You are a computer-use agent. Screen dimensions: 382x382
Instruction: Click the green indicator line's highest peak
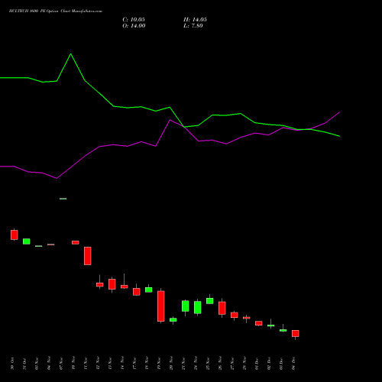[71, 54]
